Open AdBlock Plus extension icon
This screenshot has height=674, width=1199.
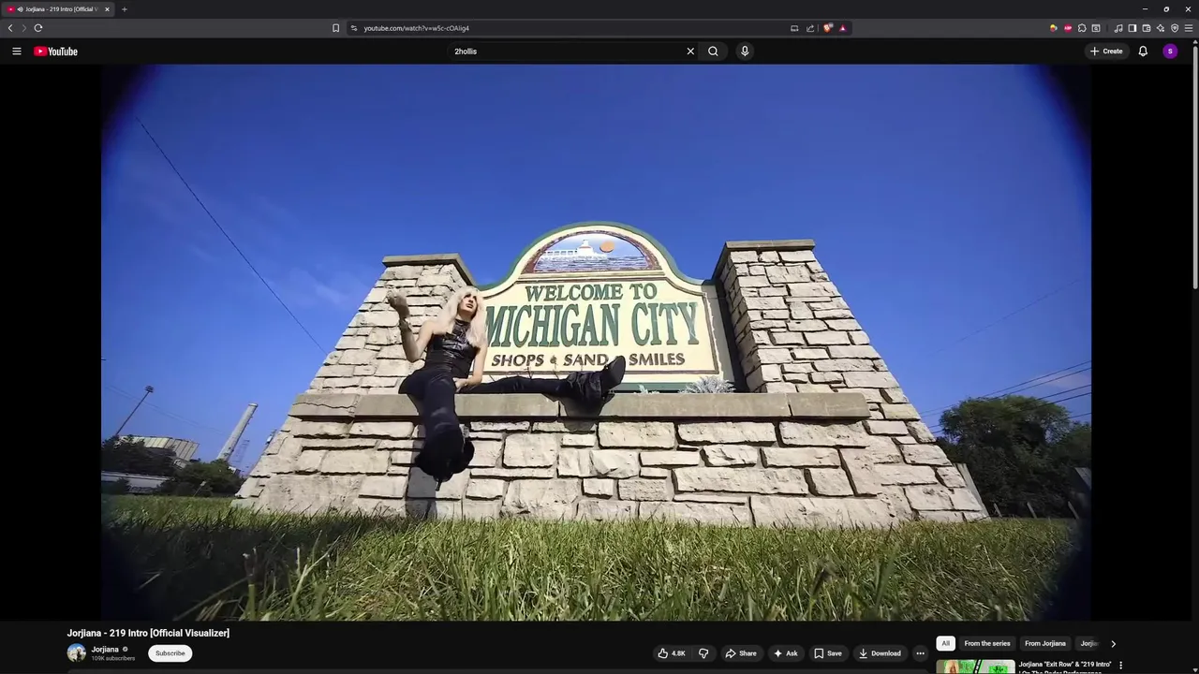(x=1068, y=28)
